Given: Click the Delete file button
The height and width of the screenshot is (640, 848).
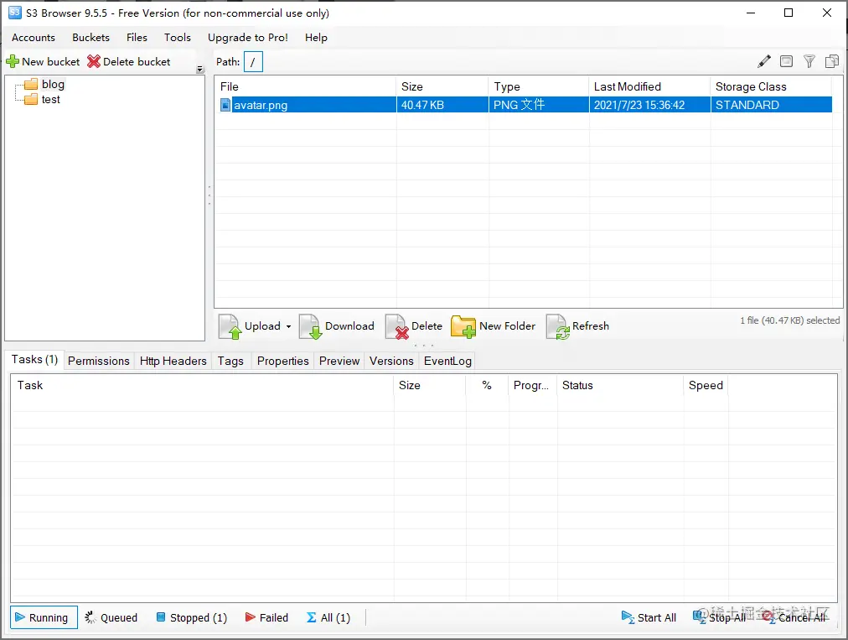Looking at the screenshot, I should pyautogui.click(x=414, y=326).
